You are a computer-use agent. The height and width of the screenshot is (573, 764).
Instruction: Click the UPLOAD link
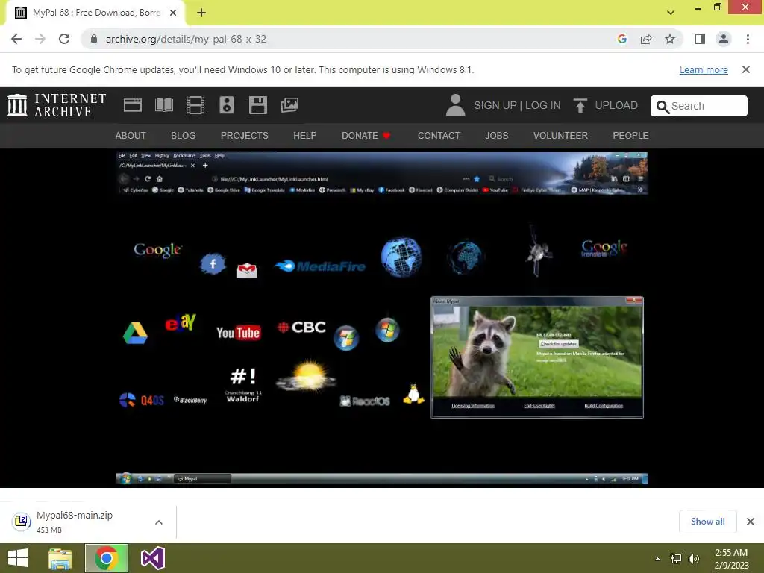tap(616, 105)
